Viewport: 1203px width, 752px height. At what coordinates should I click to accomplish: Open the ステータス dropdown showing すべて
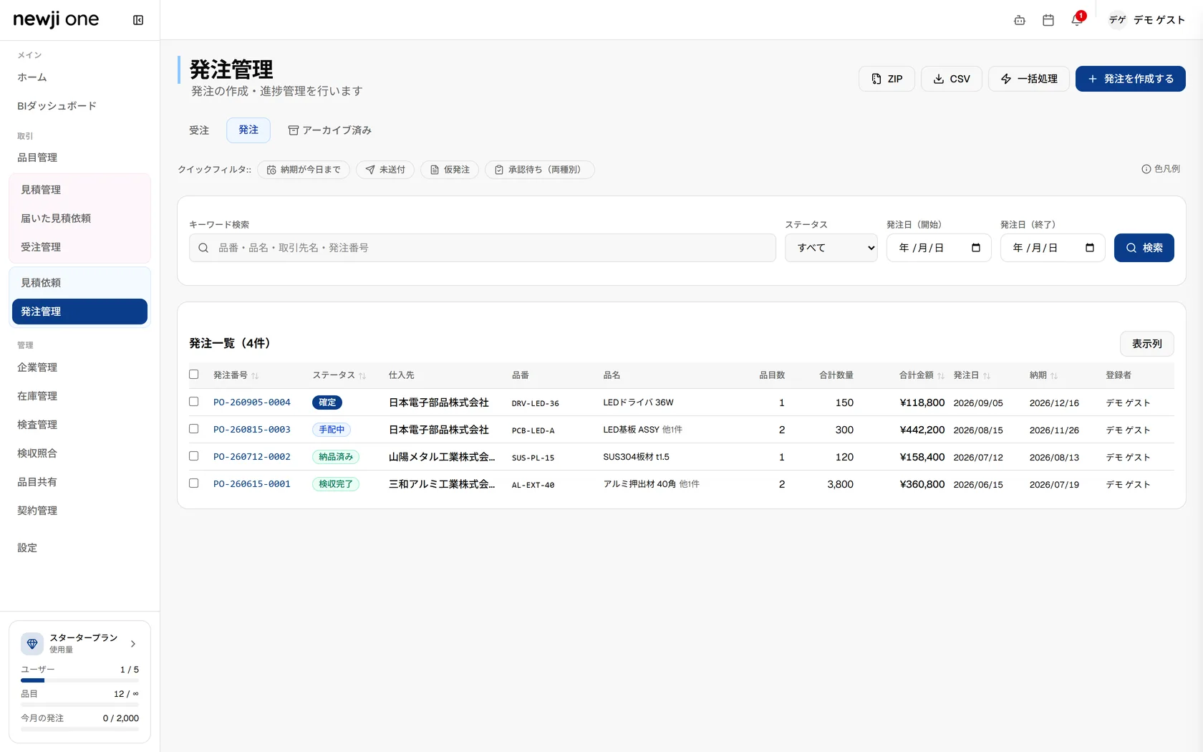(x=831, y=248)
